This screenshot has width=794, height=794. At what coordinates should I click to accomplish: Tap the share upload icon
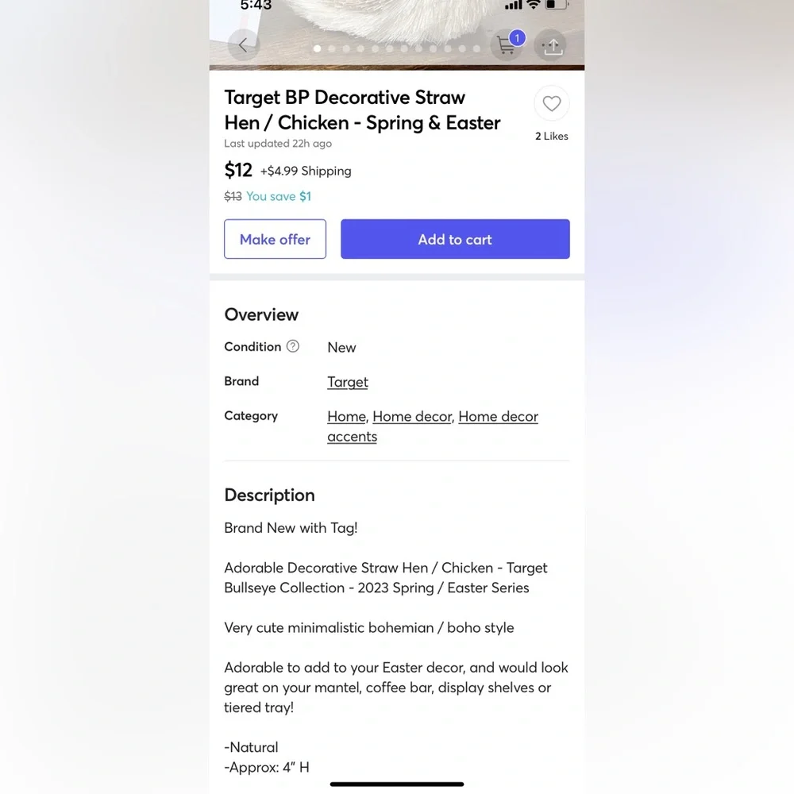click(x=552, y=46)
